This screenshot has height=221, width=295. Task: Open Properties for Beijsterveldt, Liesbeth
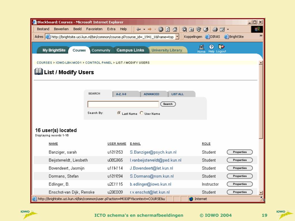tap(240, 160)
